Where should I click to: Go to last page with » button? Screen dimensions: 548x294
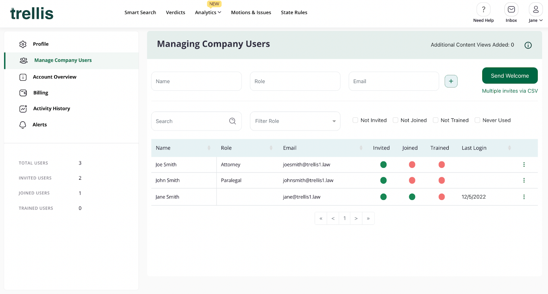pyautogui.click(x=368, y=218)
